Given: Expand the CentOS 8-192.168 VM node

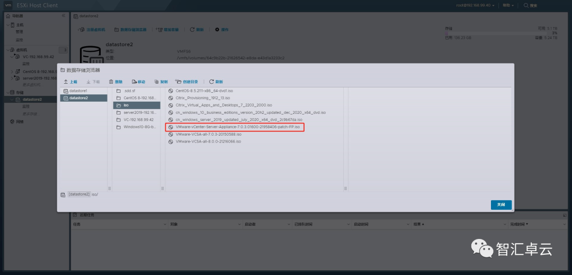Looking at the screenshot, I should (x=12, y=72).
